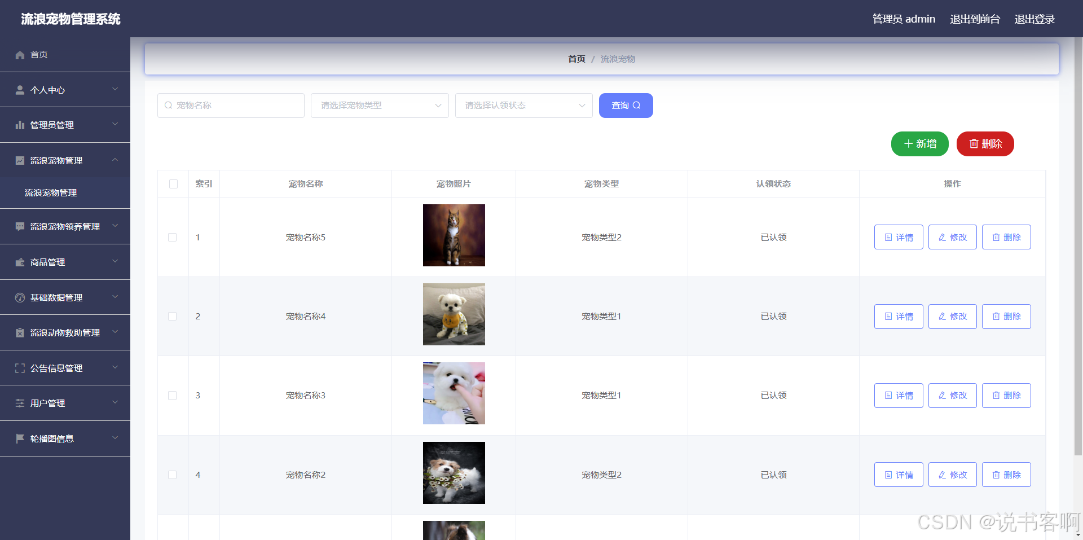
Task: Open 详情 for 宠物名称2
Action: tap(899, 475)
